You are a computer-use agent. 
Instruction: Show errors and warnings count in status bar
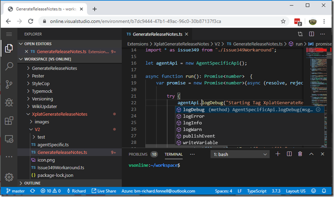[51, 191]
